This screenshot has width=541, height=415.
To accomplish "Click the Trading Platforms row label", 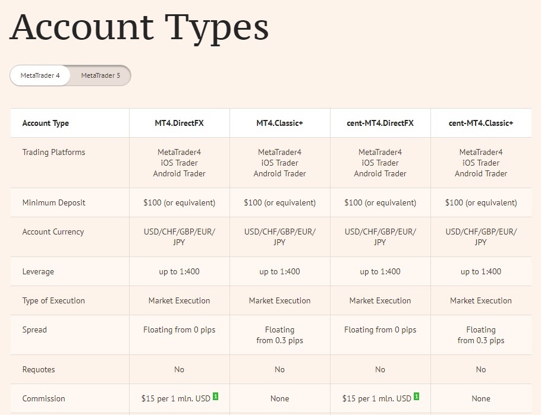I will (x=54, y=153).
